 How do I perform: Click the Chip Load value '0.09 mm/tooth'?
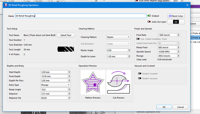(x=165, y=60)
